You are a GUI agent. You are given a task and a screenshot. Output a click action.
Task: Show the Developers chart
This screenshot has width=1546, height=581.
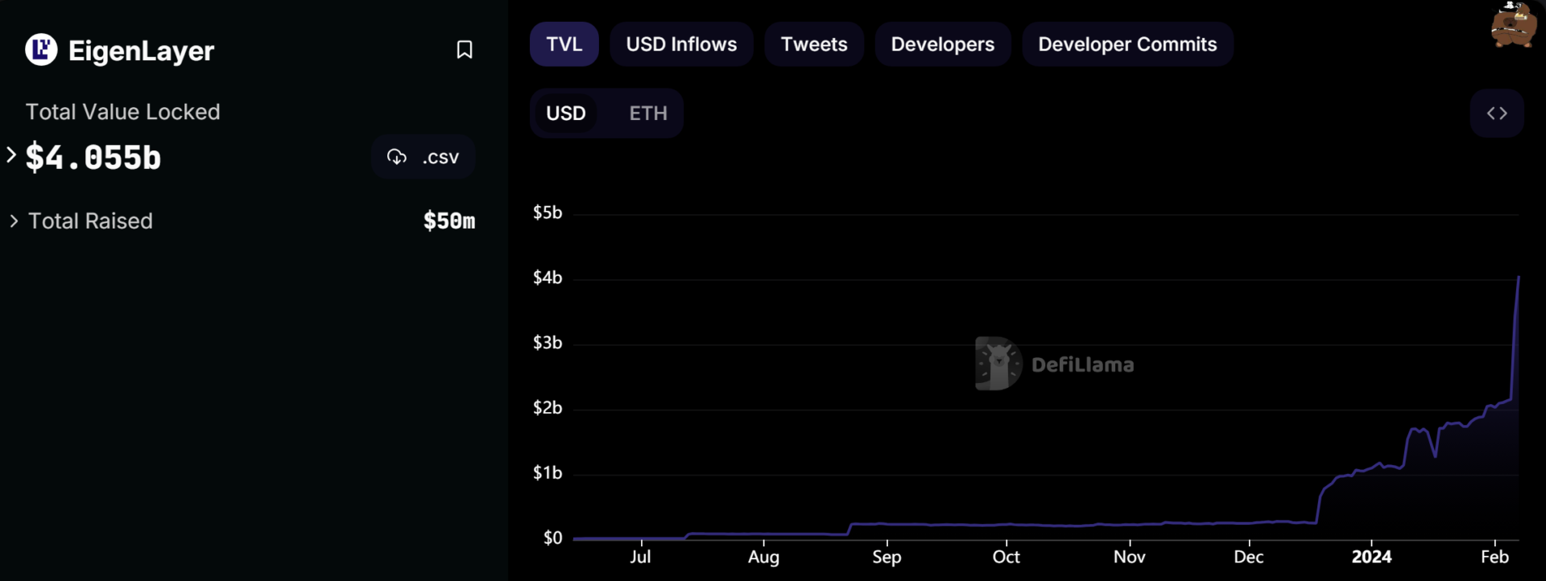(x=942, y=44)
